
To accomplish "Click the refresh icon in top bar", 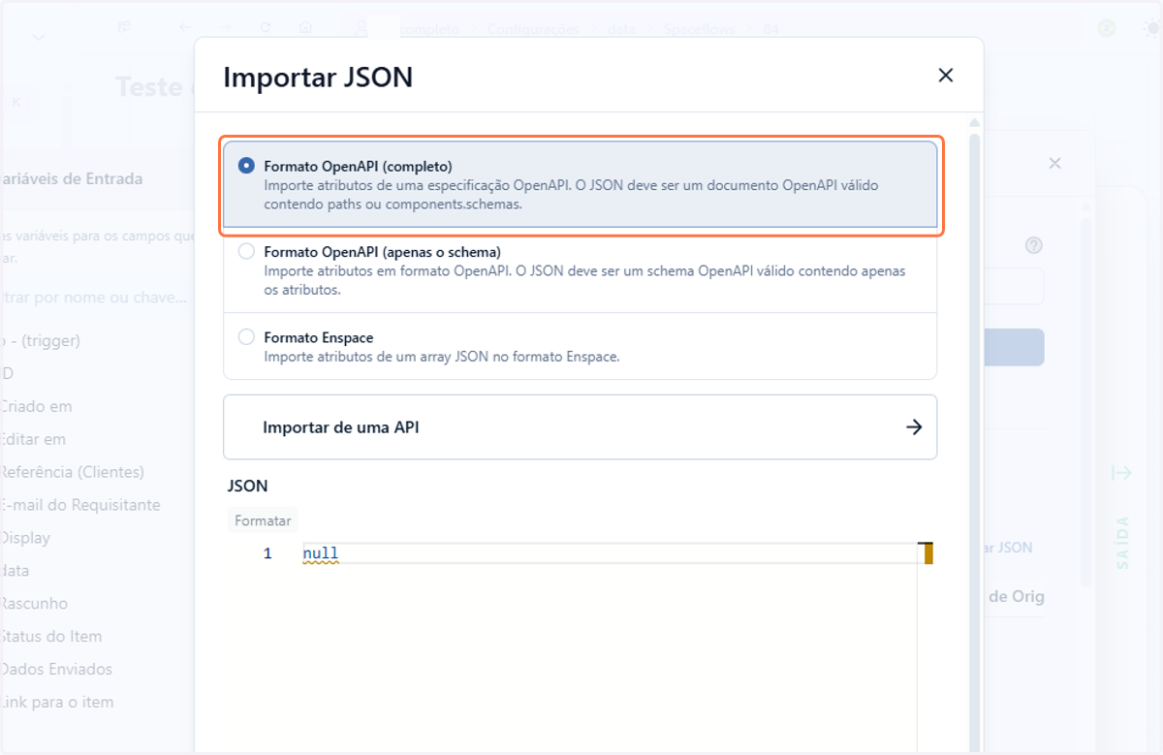I will point(266,28).
